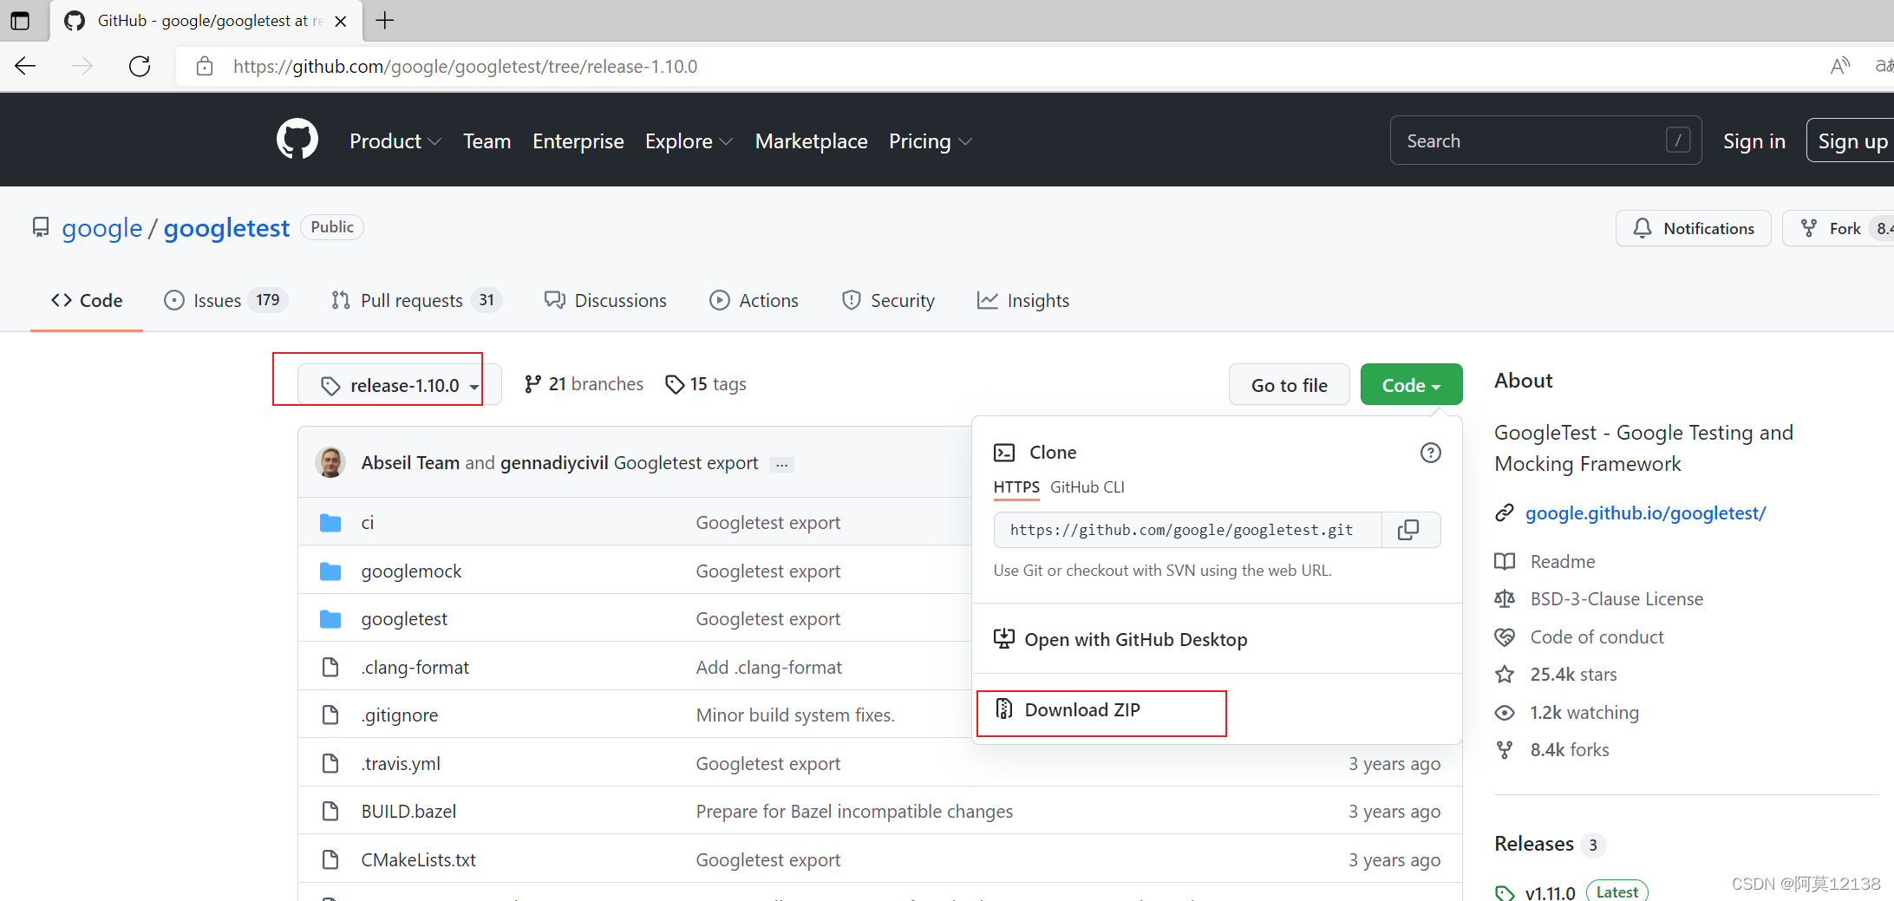Open the Actions tab
This screenshot has width=1894, height=901.
coord(754,300)
